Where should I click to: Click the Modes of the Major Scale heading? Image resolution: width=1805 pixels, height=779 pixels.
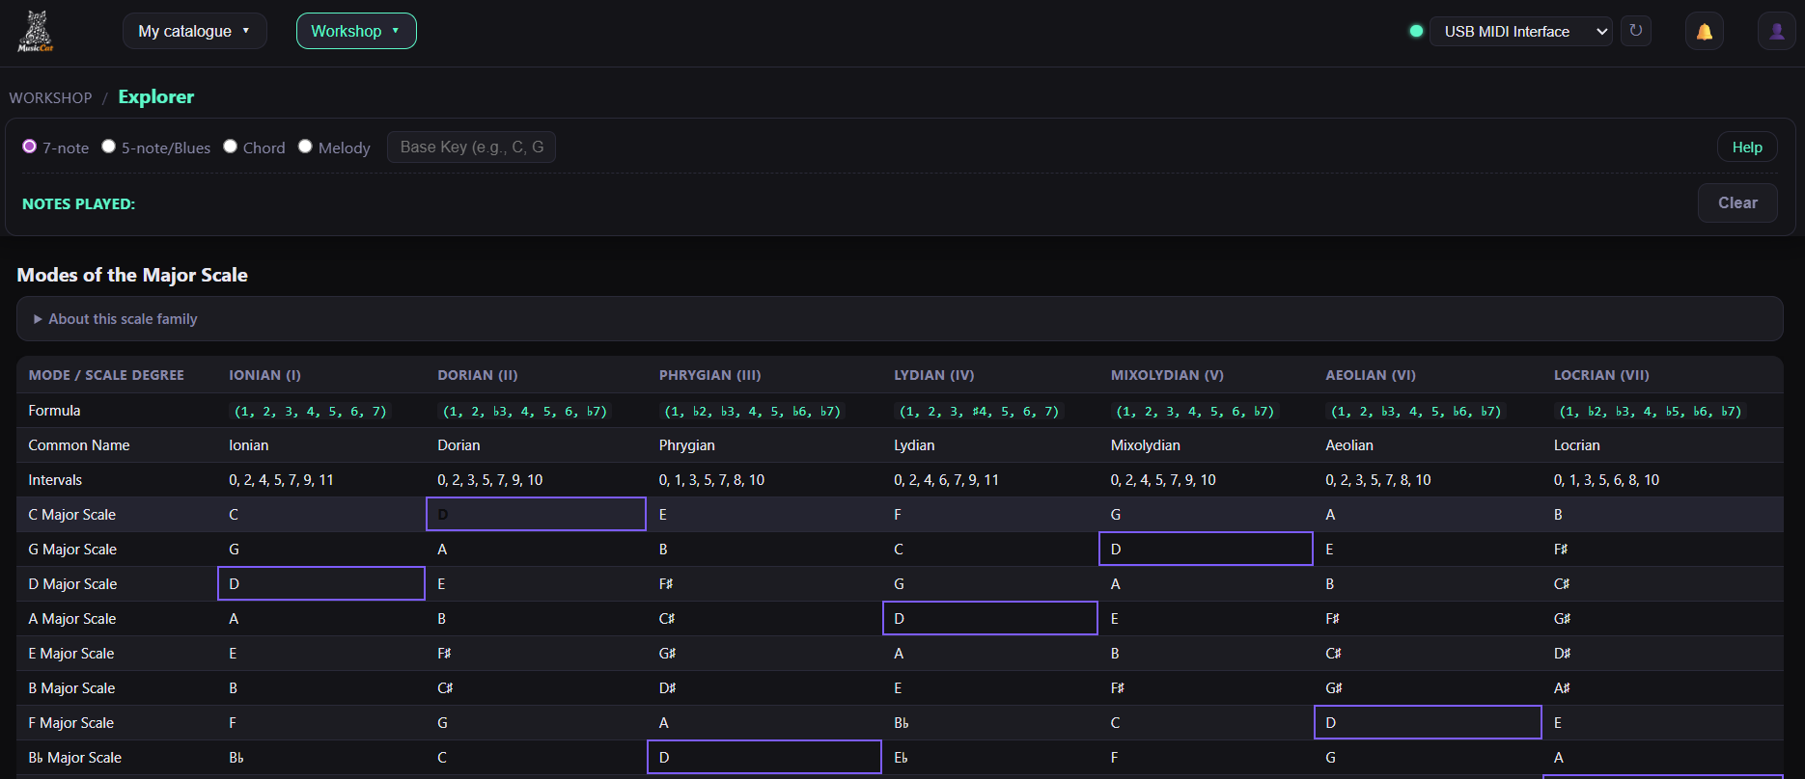tap(132, 275)
